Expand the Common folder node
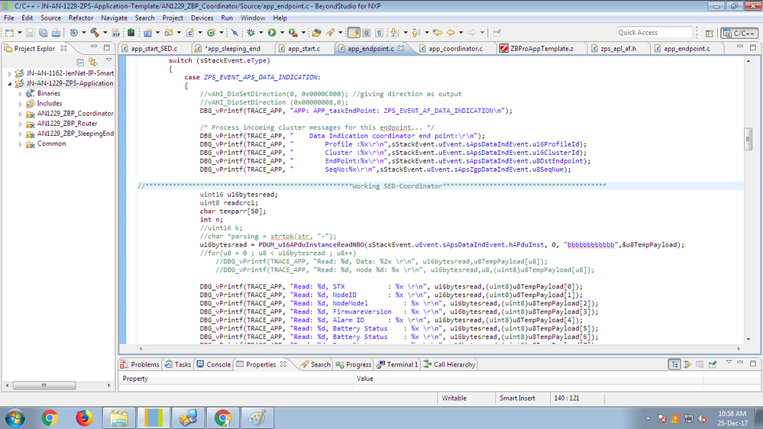The height and width of the screenshot is (429, 763). tap(21, 144)
